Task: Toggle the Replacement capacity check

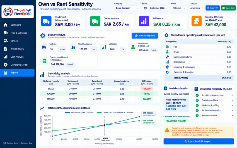Action: 197,110
